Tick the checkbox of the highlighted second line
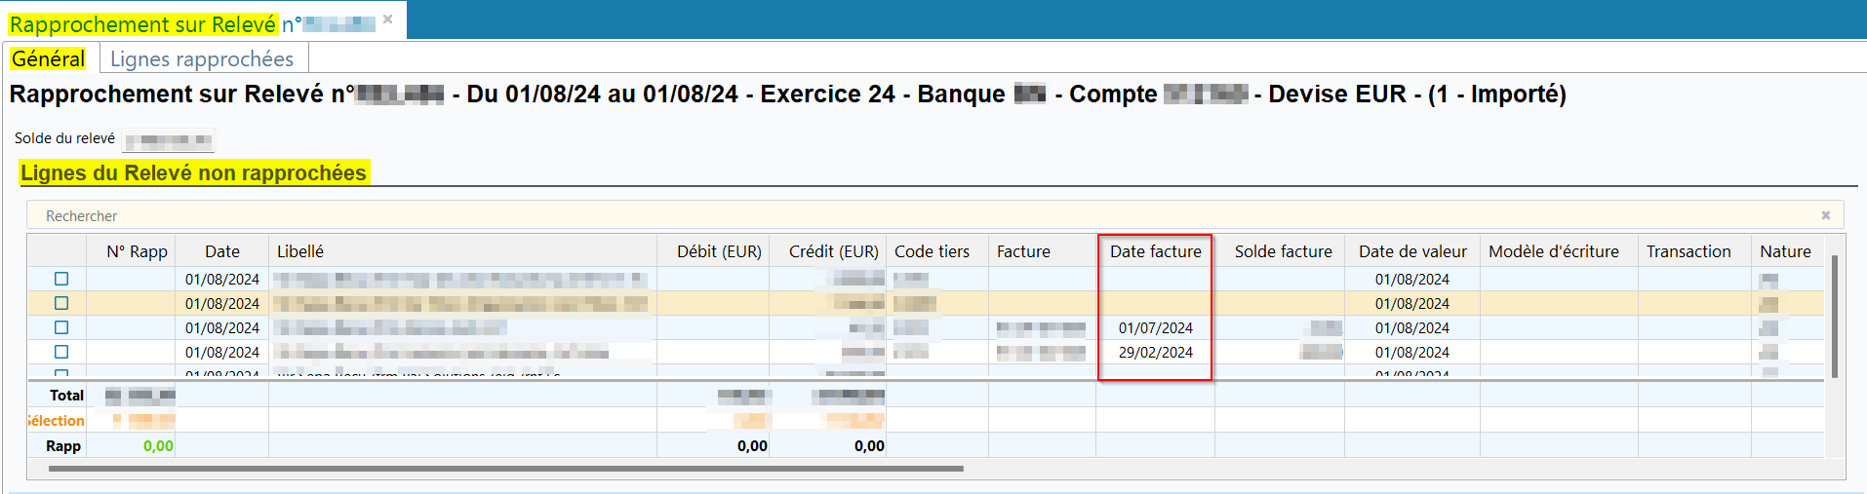The width and height of the screenshot is (1867, 494). click(x=61, y=304)
